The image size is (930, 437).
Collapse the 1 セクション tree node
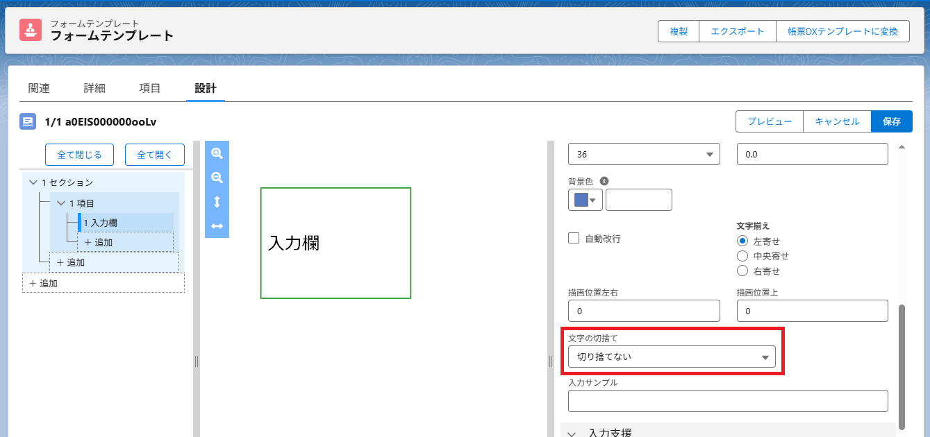33,182
